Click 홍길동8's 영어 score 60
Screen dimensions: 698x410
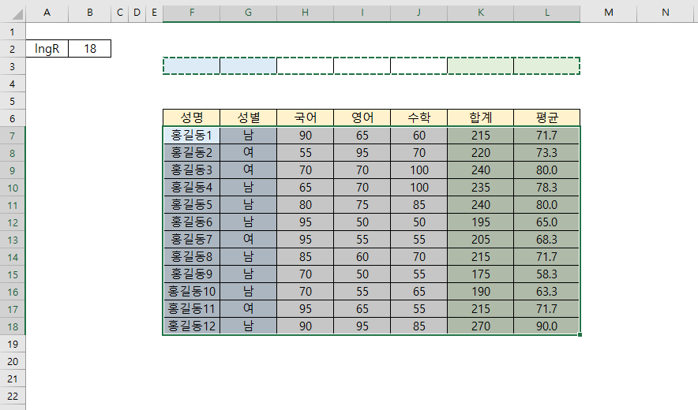pos(362,256)
